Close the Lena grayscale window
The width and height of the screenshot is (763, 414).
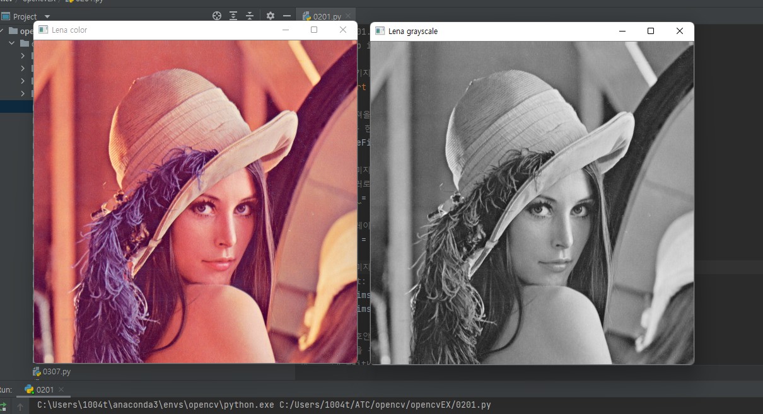point(680,31)
